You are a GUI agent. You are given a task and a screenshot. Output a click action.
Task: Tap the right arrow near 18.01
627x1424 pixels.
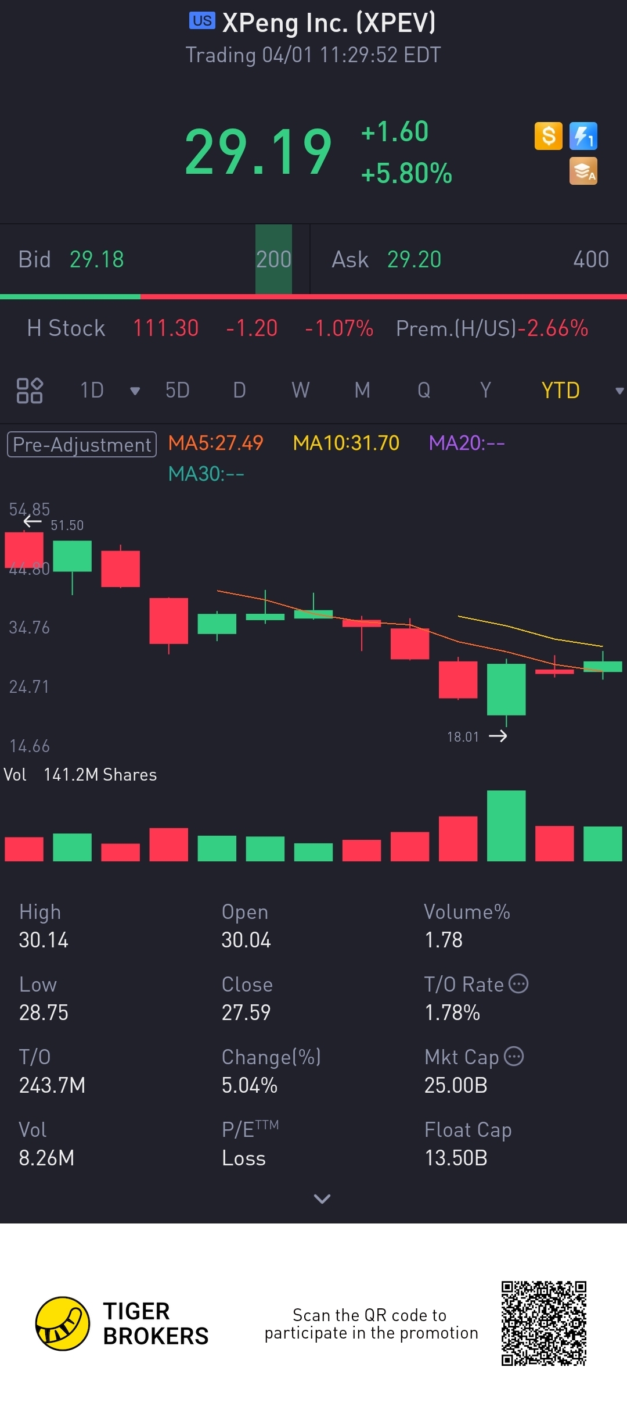(498, 736)
